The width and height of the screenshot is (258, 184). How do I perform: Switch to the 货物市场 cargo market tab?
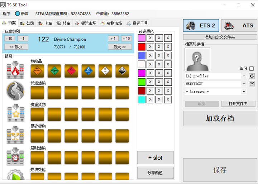(x=111, y=23)
